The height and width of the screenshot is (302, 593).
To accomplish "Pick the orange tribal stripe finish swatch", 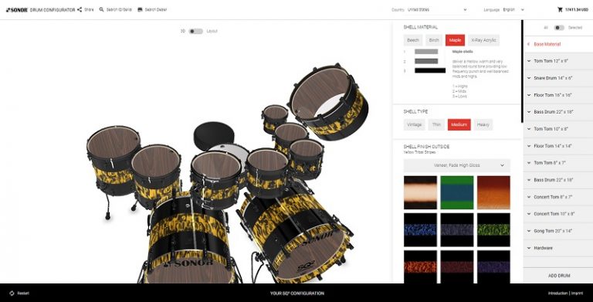I will tap(420, 266).
